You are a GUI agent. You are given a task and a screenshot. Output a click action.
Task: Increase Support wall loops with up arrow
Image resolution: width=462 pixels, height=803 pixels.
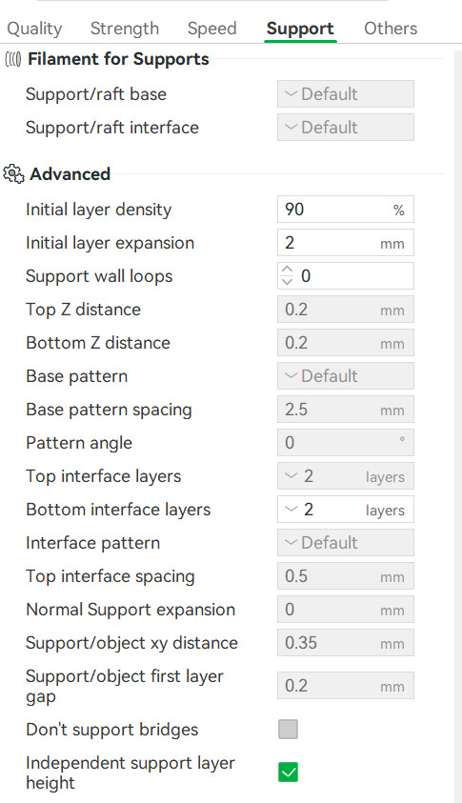click(288, 270)
